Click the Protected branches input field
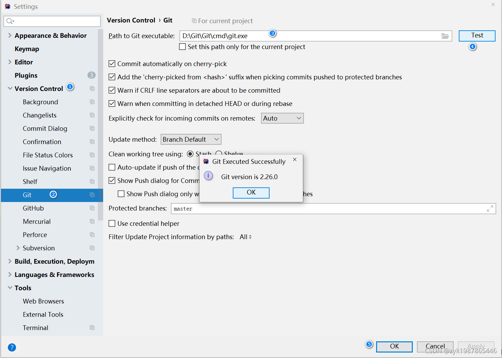502x358 pixels. (x=333, y=209)
